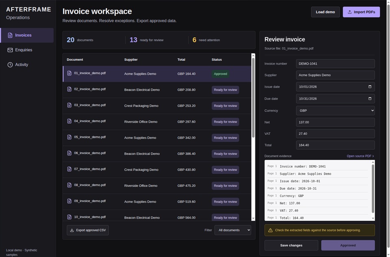Click Export approved CSV button

point(88,230)
